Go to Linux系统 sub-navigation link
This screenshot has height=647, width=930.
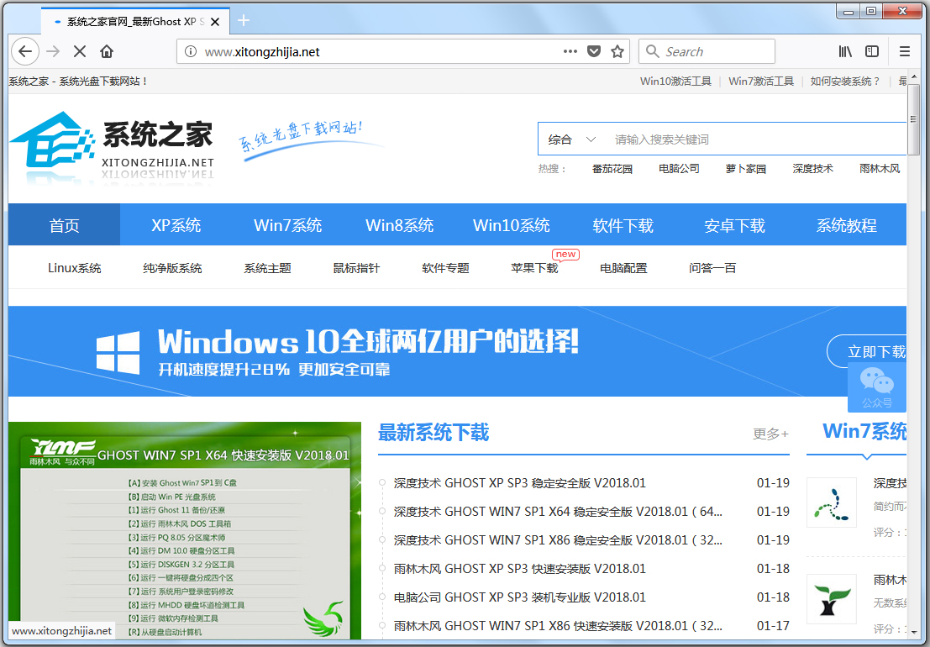coord(75,268)
